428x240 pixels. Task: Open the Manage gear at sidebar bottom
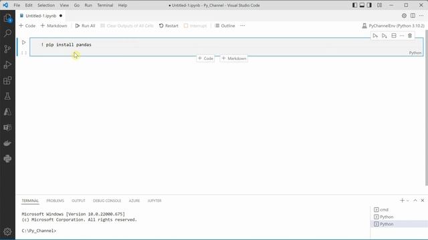coord(7,231)
